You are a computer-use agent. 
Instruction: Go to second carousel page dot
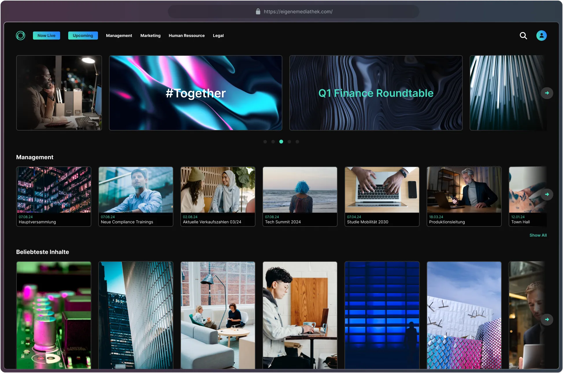point(273,142)
